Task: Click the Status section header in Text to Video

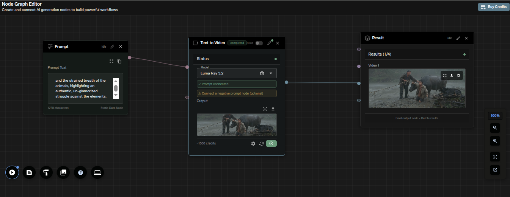Action: pyautogui.click(x=237, y=59)
